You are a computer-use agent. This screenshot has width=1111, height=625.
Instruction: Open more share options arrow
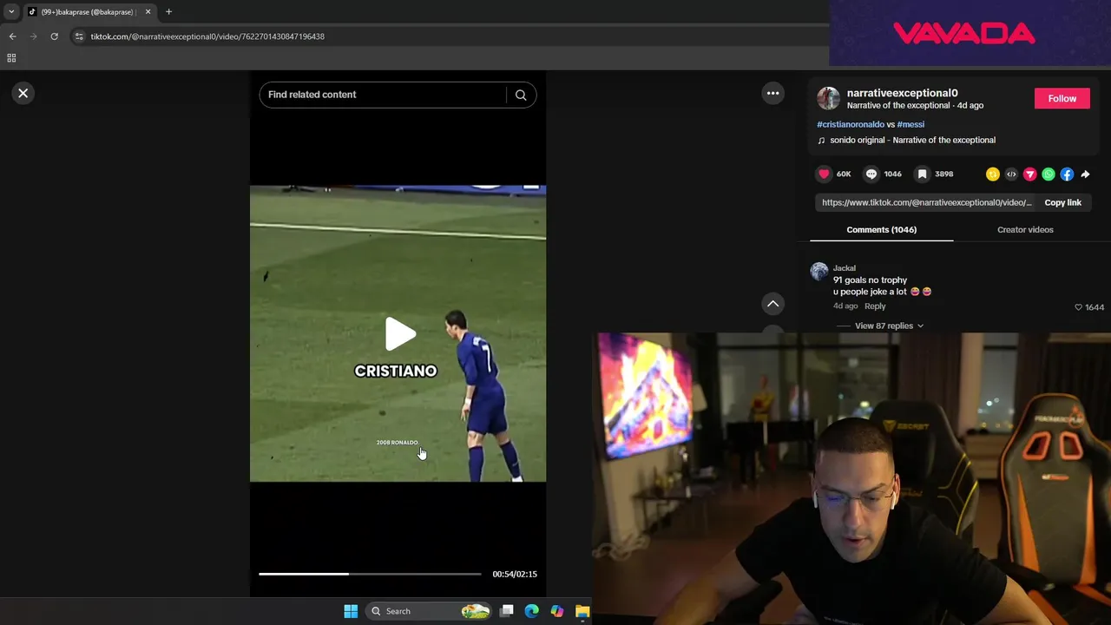(x=1085, y=174)
